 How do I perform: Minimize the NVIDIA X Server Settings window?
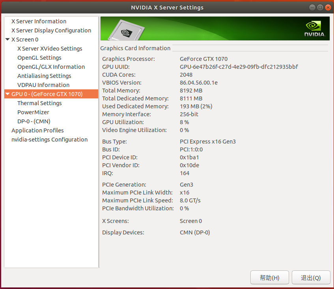point(312,8)
